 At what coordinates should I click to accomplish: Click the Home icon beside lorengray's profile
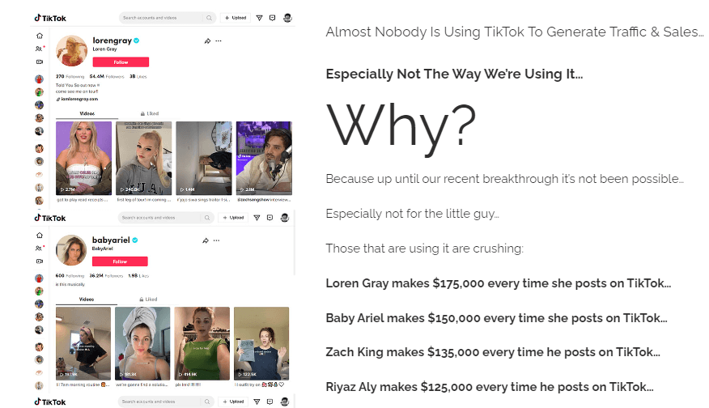(39, 36)
